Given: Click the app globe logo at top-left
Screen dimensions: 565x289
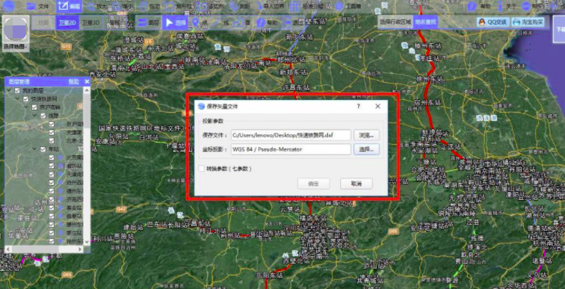Looking at the screenshot, I should [8, 6].
